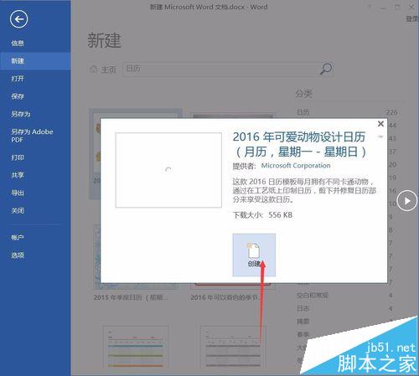Click the Microsoft Corporation provider link
This screenshot has width=419, height=376.
(296, 166)
